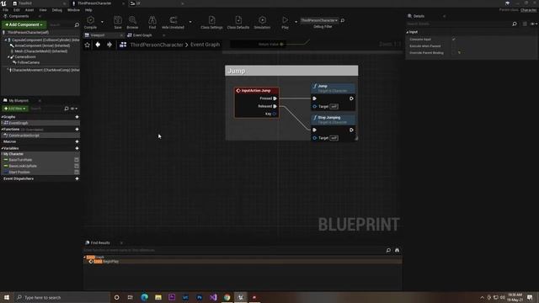Viewport: 539px width, 303px height.
Task: Open Find with binoculars icon
Action: coord(152,20)
